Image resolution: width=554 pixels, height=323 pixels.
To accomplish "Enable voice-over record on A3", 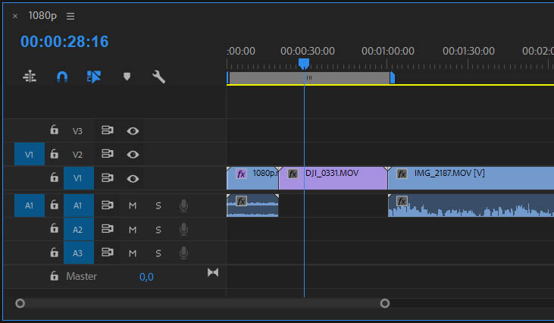I will 183,252.
